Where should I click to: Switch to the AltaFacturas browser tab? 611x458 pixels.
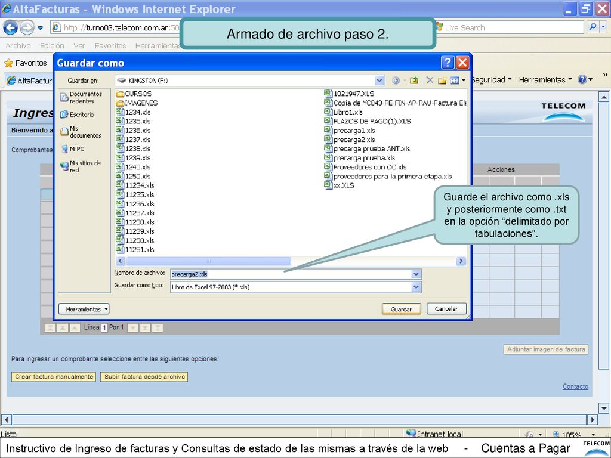coord(29,81)
